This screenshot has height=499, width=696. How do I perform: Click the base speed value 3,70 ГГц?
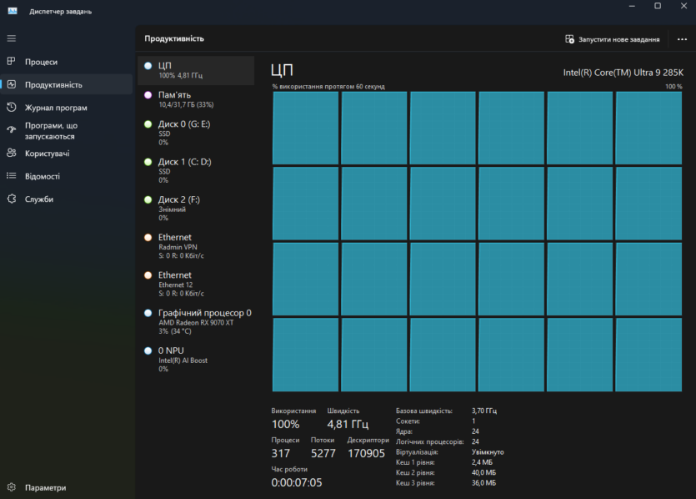click(x=484, y=411)
